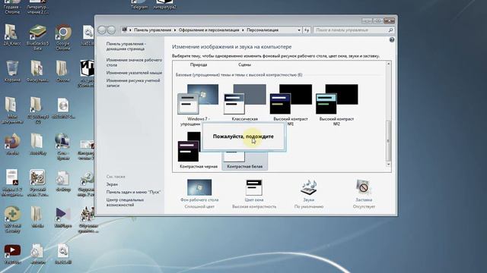Open Панель управления - домашняя страница link
487x273 pixels.
[126, 46]
